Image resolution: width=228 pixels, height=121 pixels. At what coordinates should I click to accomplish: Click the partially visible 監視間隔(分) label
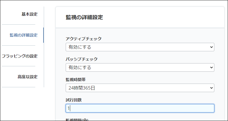(x=78, y=119)
